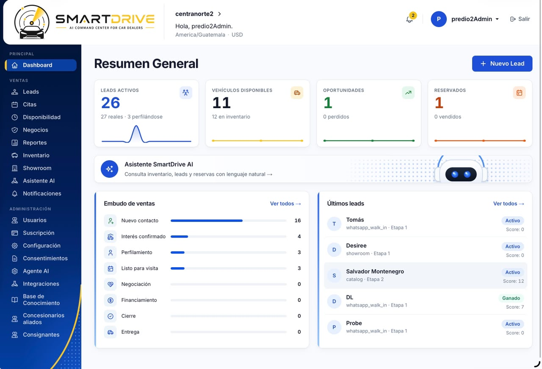Viewport: 542px width, 369px height.
Task: Click the Nuevo contacto funnel icon
Action: coord(110,221)
